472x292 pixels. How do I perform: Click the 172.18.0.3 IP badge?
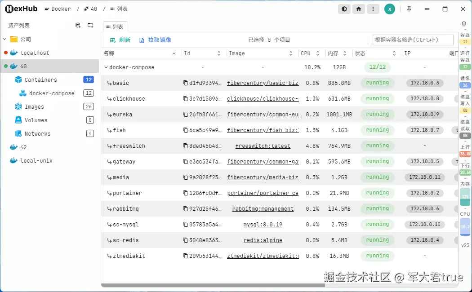[425, 83]
